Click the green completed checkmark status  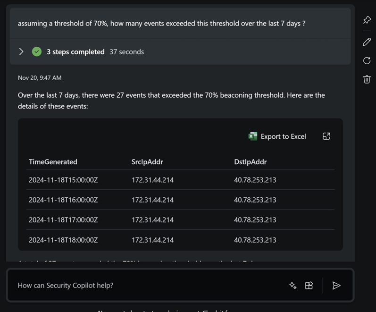(37, 51)
